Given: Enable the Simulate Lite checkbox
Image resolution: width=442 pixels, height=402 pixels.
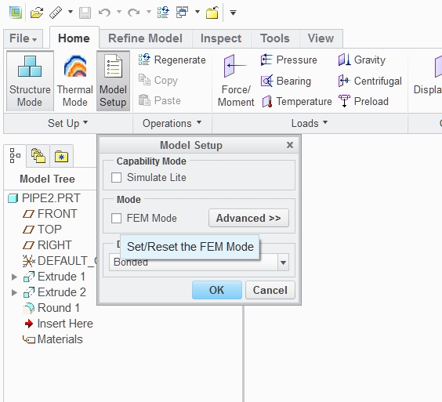Looking at the screenshot, I should tap(117, 178).
